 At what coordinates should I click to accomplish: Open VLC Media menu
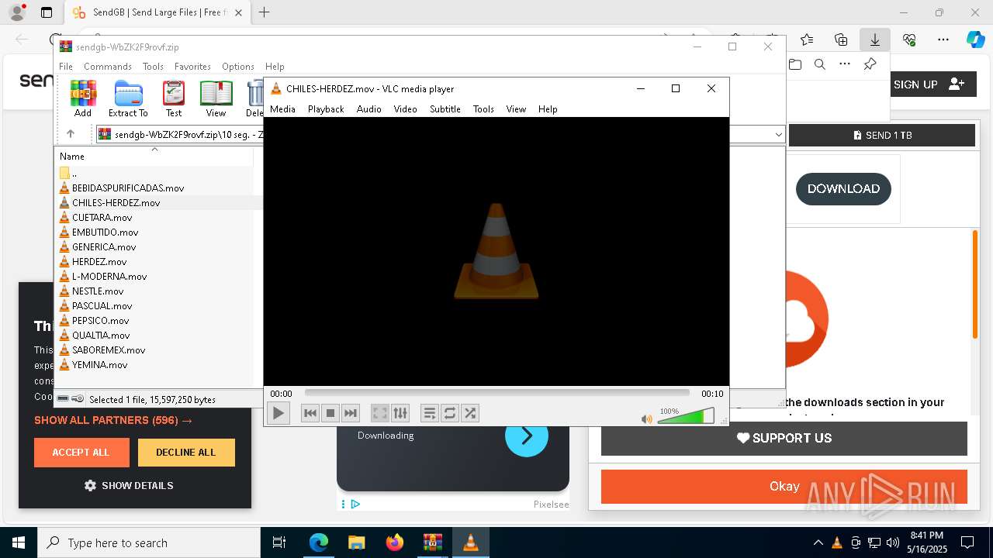coord(282,109)
